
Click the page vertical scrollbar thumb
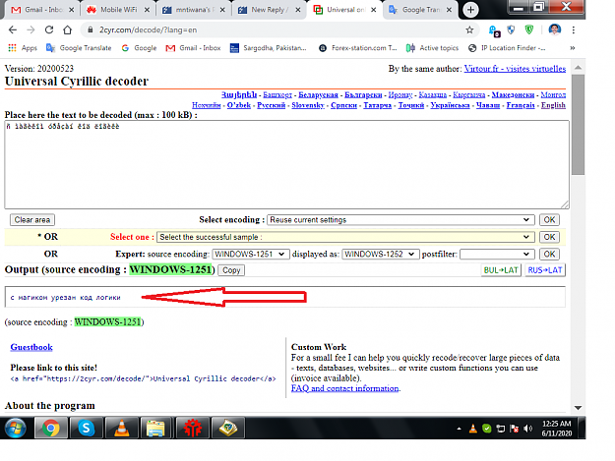(x=578, y=125)
